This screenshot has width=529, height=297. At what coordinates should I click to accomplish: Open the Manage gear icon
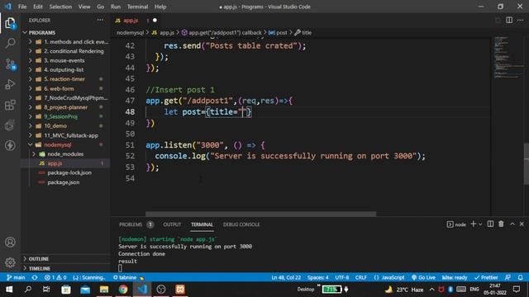[x=10, y=262]
